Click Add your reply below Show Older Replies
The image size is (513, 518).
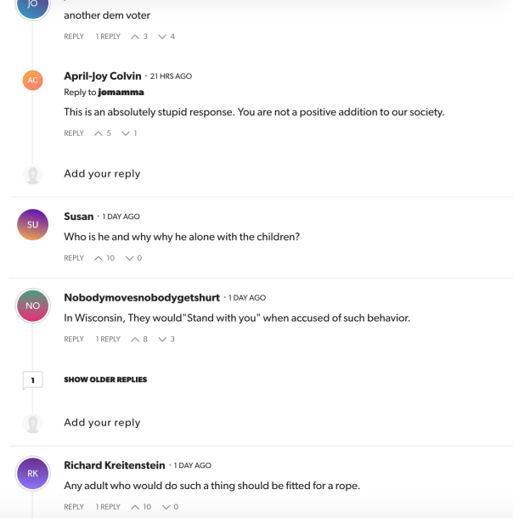point(102,422)
